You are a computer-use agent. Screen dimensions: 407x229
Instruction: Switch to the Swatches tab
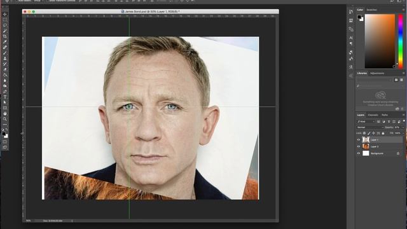[x=371, y=10]
